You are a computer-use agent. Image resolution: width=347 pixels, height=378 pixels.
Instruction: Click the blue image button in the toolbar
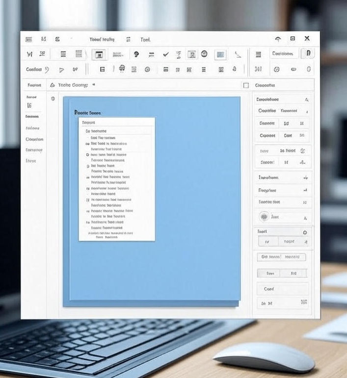pos(220,55)
